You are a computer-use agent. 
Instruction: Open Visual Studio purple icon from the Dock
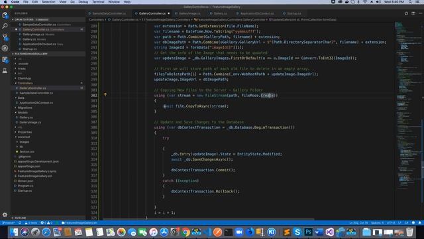pyautogui.click(x=330, y=232)
